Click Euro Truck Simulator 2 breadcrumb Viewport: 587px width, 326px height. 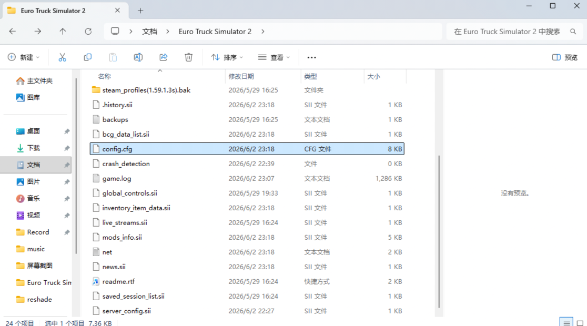coord(215,32)
